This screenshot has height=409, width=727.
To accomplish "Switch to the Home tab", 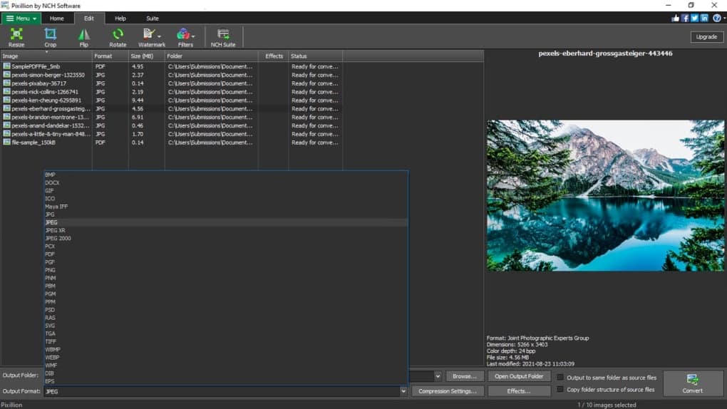I will 56,18.
